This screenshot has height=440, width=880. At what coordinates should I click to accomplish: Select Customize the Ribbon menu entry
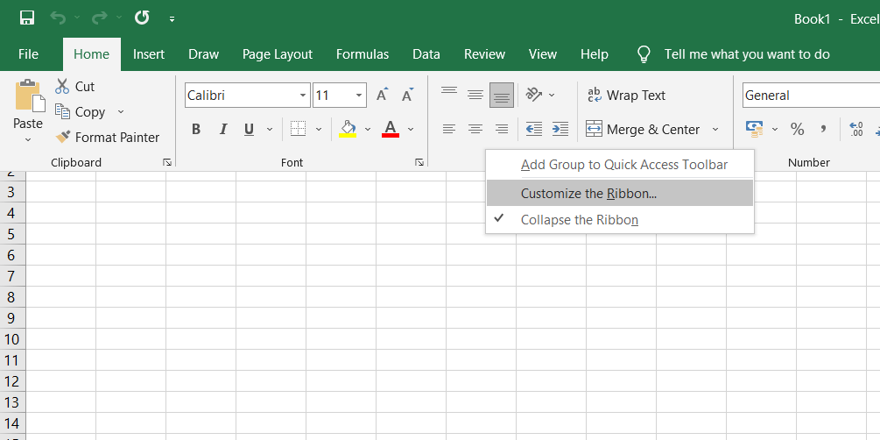(x=588, y=193)
